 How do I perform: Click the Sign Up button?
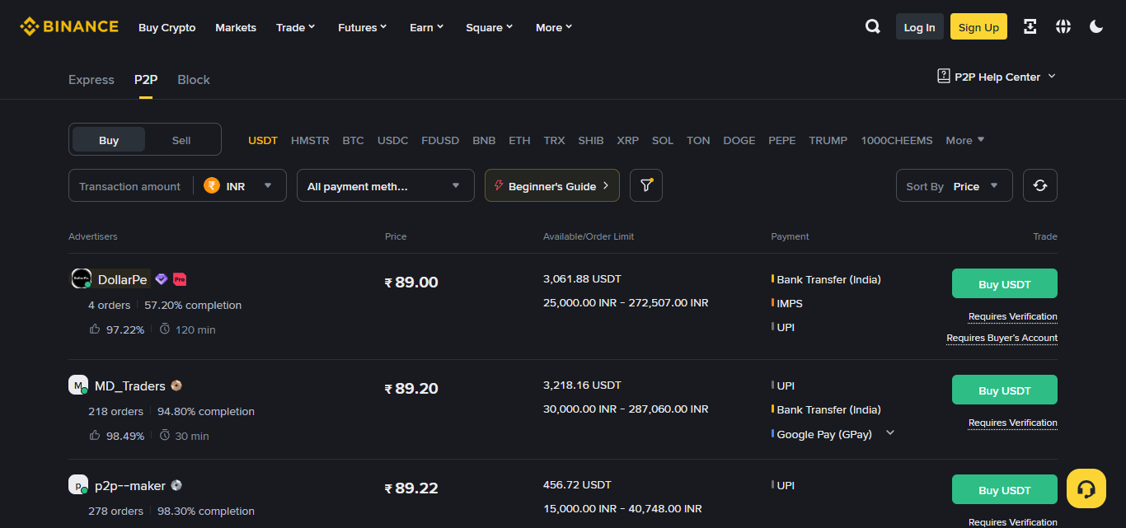[978, 26]
